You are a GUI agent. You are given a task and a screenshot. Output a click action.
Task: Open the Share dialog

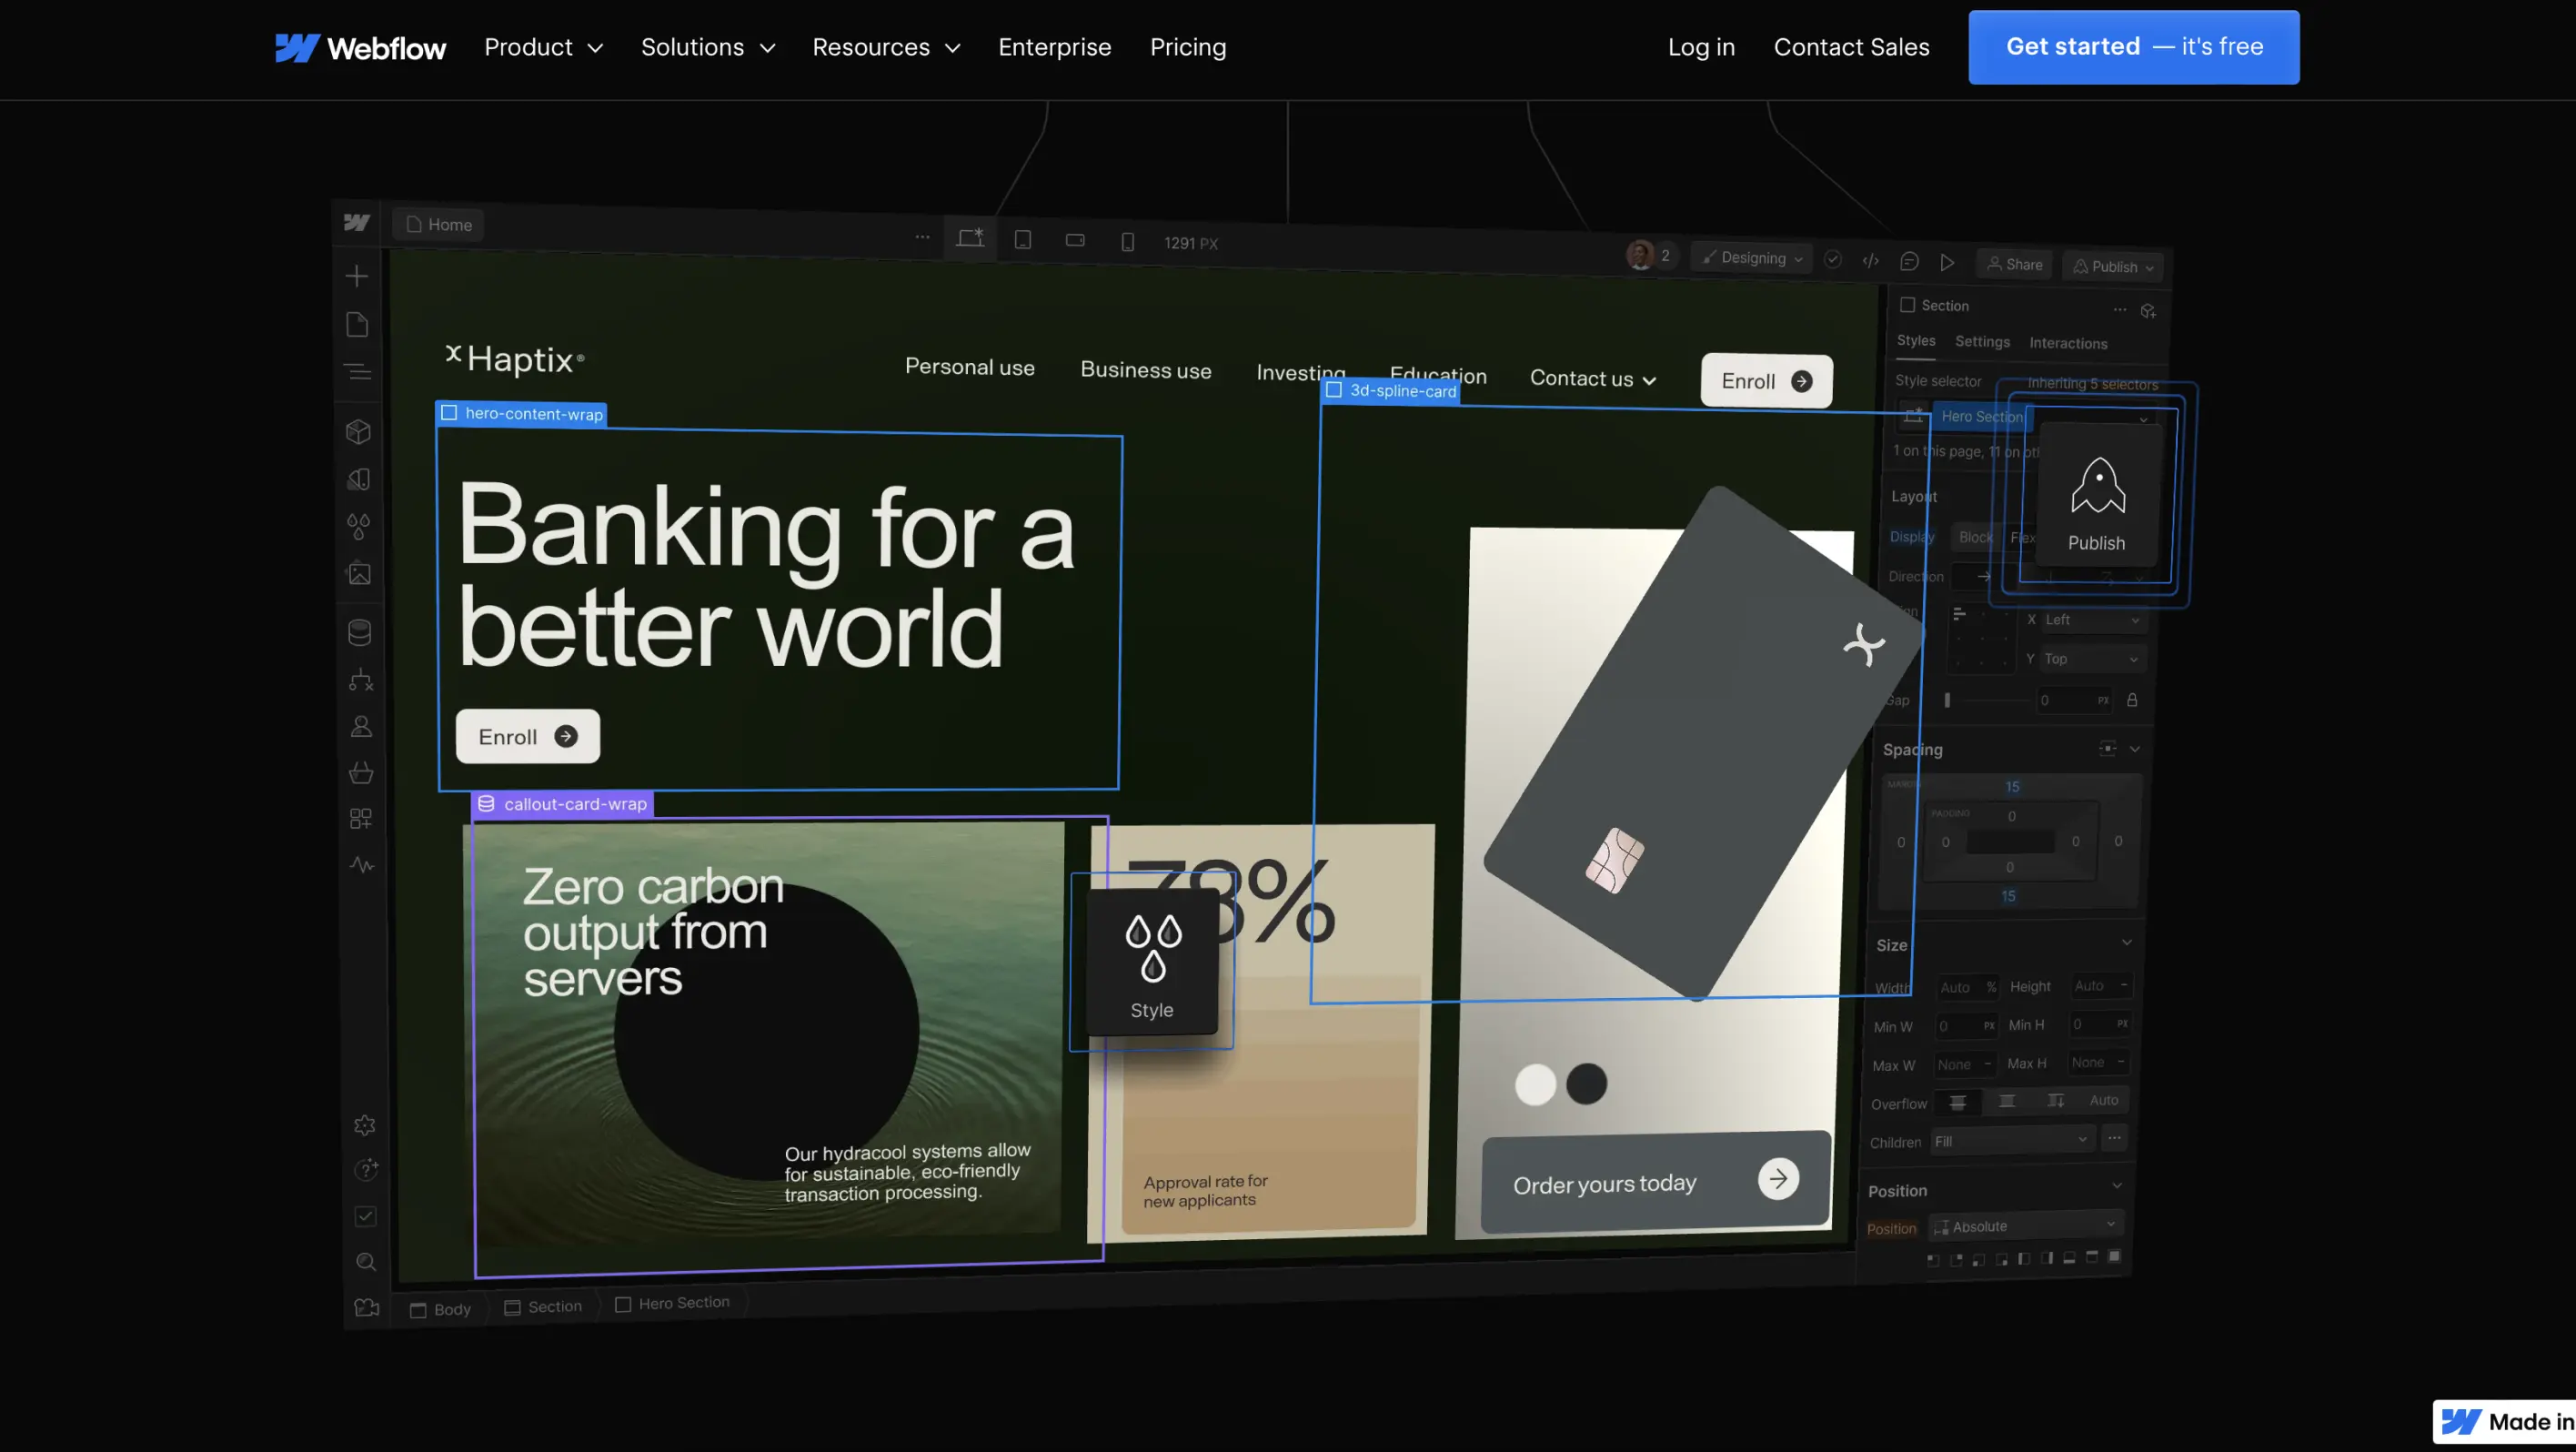(x=2016, y=264)
